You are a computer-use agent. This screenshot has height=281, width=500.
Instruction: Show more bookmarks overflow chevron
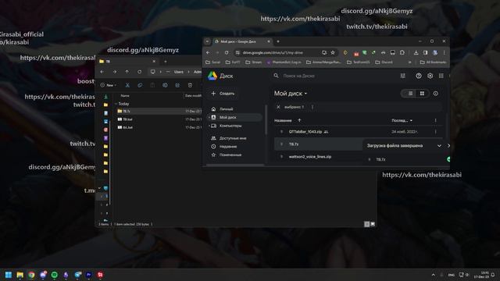(x=409, y=62)
